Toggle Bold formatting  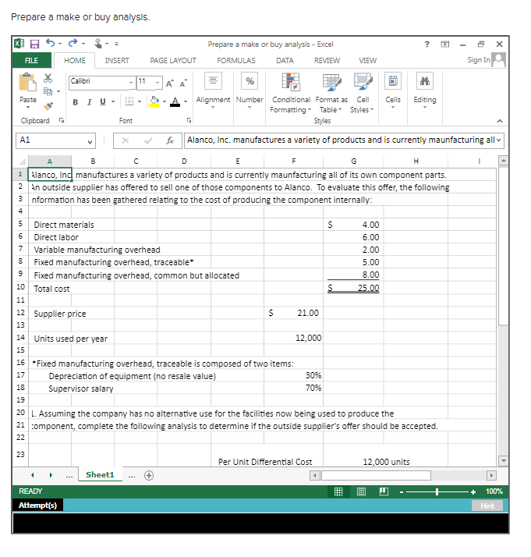pos(76,102)
